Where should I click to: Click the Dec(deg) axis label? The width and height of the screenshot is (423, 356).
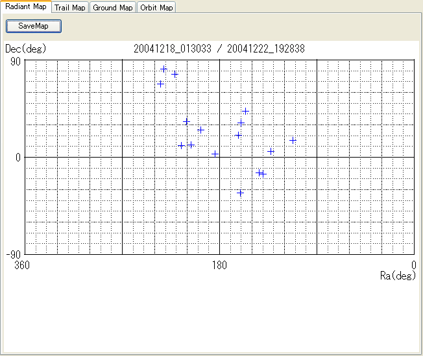coord(25,49)
